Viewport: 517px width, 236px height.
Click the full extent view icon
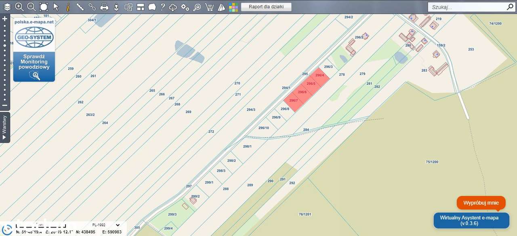pos(44,7)
